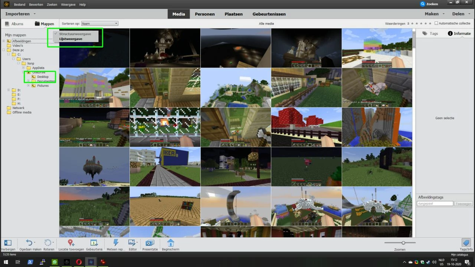Open Opera browser from taskbar
Screen dimensions: 475x267
tap(79, 262)
